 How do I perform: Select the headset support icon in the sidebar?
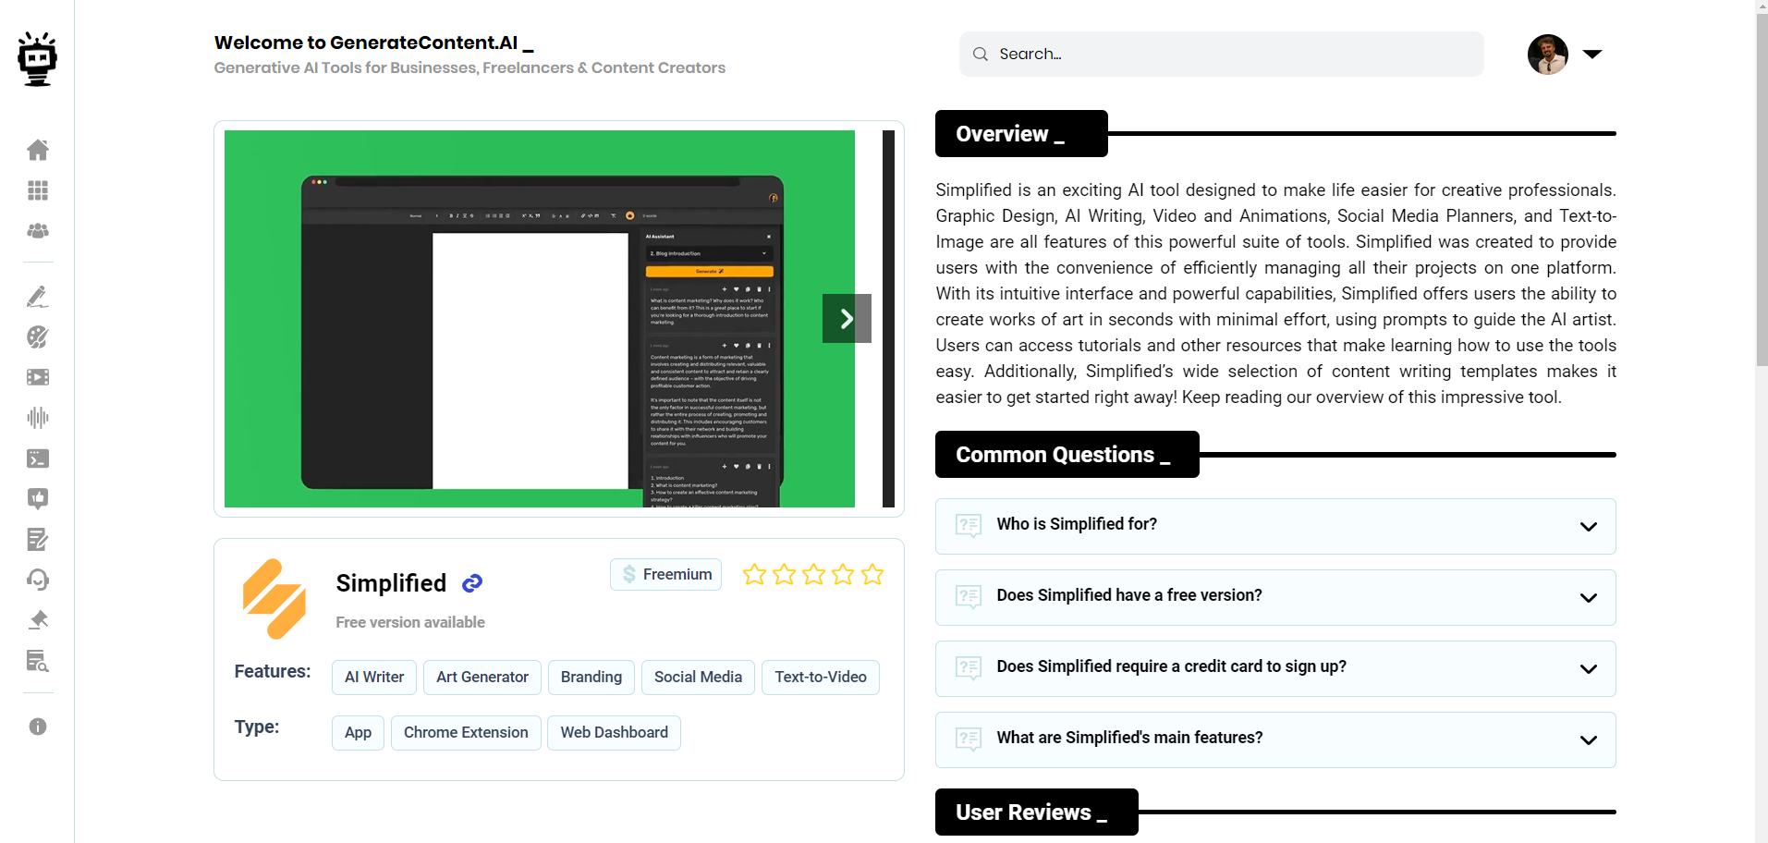(38, 580)
